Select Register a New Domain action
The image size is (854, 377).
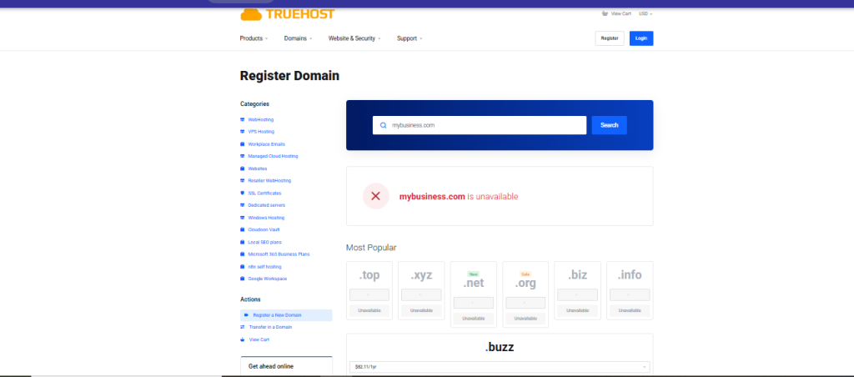click(286, 315)
